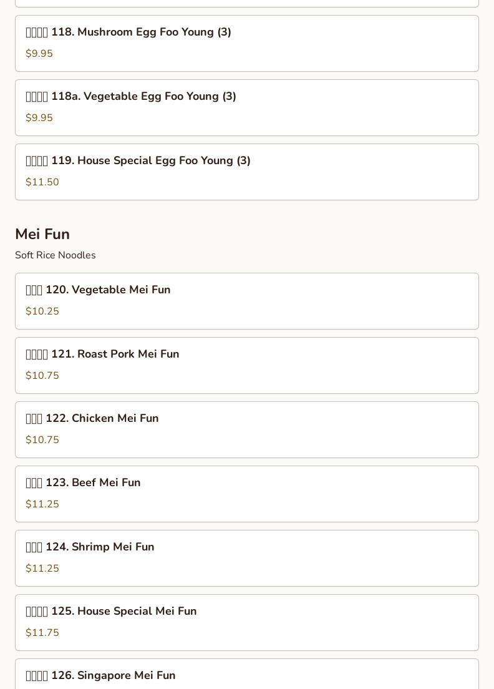Click the $10.75 price under Chicken Mei Fun
Image resolution: width=494 pixels, height=689 pixels.
(x=42, y=439)
